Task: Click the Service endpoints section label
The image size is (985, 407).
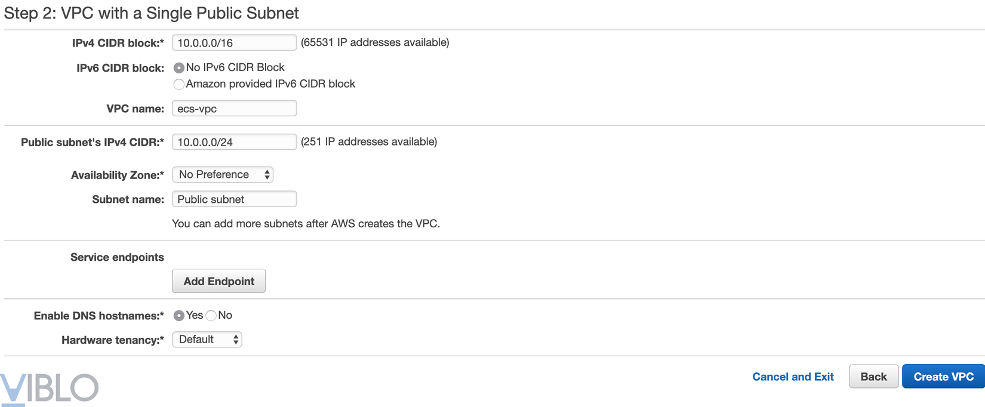Action: [x=117, y=257]
